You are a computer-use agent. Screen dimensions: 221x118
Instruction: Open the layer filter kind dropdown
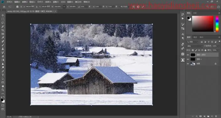pyautogui.click(x=193, y=42)
